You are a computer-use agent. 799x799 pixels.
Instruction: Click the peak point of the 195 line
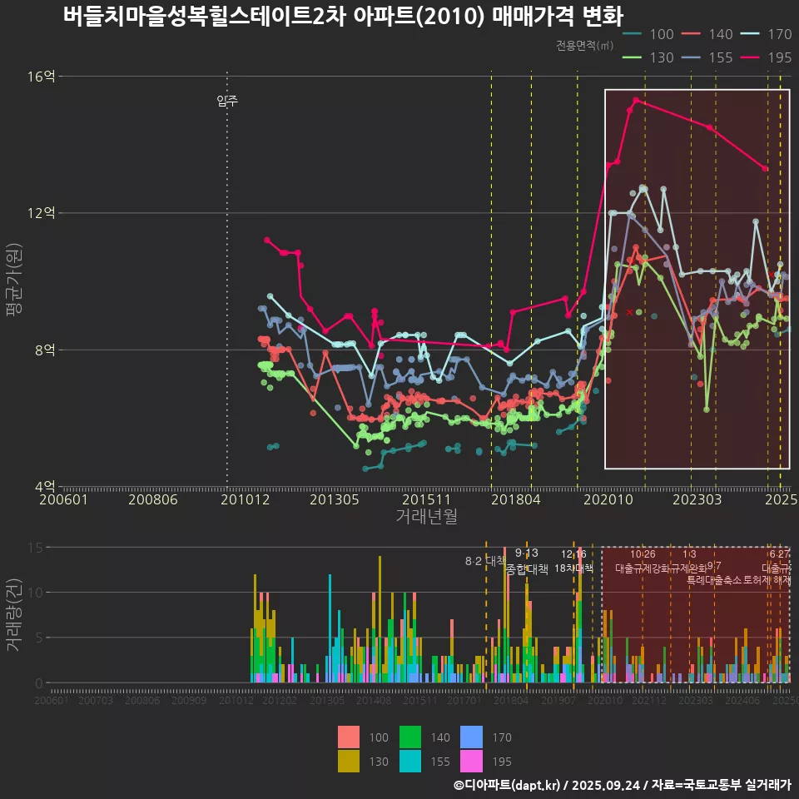[636, 100]
